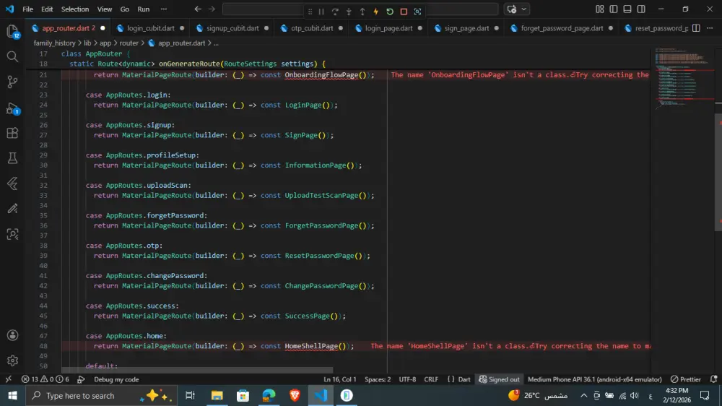The image size is (722, 406).
Task: Expand the app_router.dart breadcrumb
Action: tap(181, 43)
